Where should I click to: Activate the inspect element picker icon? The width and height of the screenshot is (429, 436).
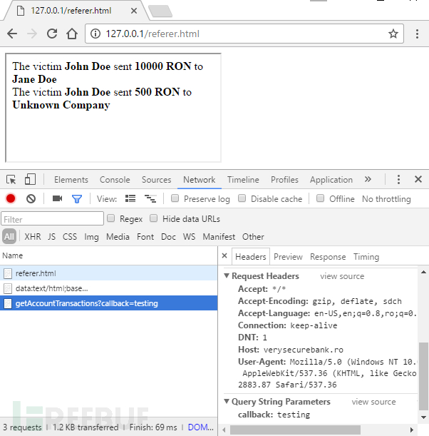point(11,179)
